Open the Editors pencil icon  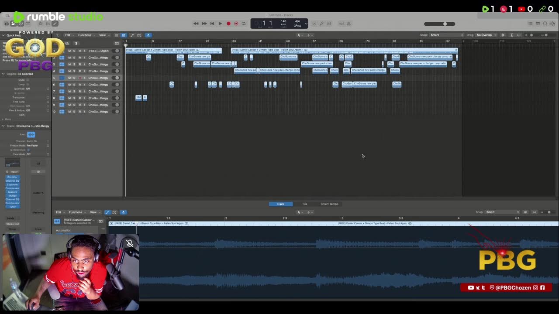55,24
